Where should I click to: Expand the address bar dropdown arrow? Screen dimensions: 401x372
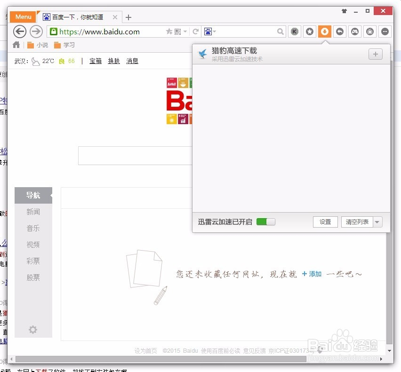185,32
